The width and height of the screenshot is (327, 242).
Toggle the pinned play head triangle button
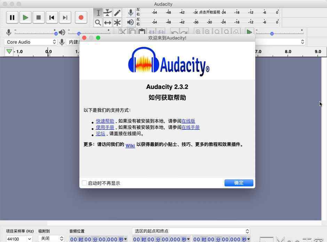tap(9, 51)
